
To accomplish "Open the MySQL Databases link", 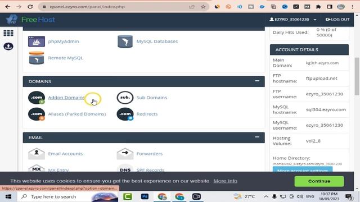I will click(x=157, y=42).
